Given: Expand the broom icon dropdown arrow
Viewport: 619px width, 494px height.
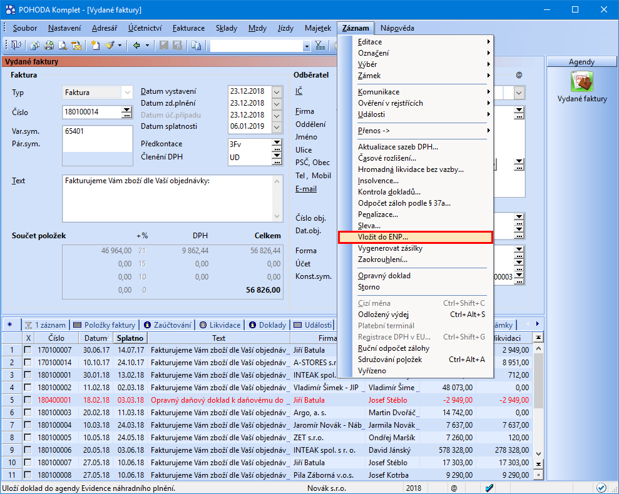Looking at the screenshot, I should tap(120, 46).
